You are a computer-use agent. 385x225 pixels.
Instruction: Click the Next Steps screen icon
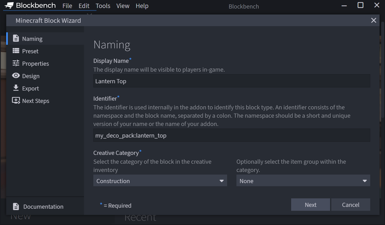click(16, 100)
